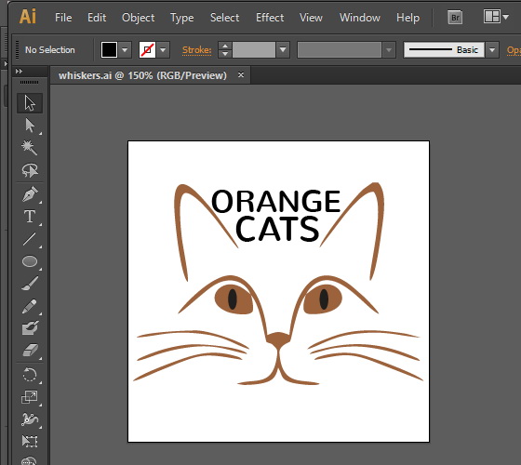The height and width of the screenshot is (465, 521).
Task: Close the whiskers.ai document tab
Action: tap(241, 75)
